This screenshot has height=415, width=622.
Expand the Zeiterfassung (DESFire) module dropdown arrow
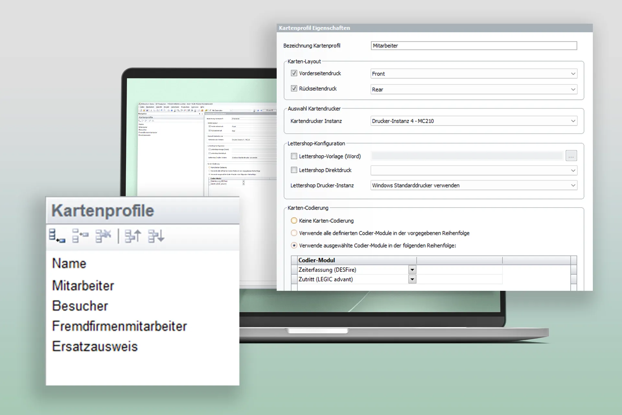pyautogui.click(x=412, y=270)
